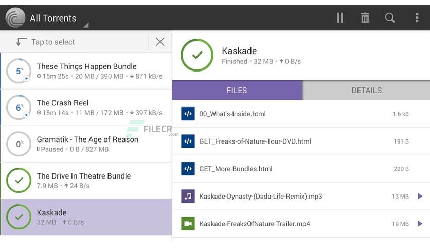Viewport: 430px width, 249px height.
Task: Tap video camera icon for Kaskade trailer mp4
Action: click(x=188, y=223)
